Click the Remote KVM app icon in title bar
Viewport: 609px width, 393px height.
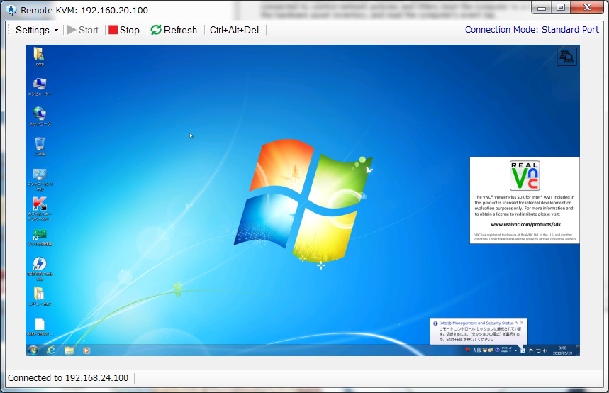(x=11, y=10)
